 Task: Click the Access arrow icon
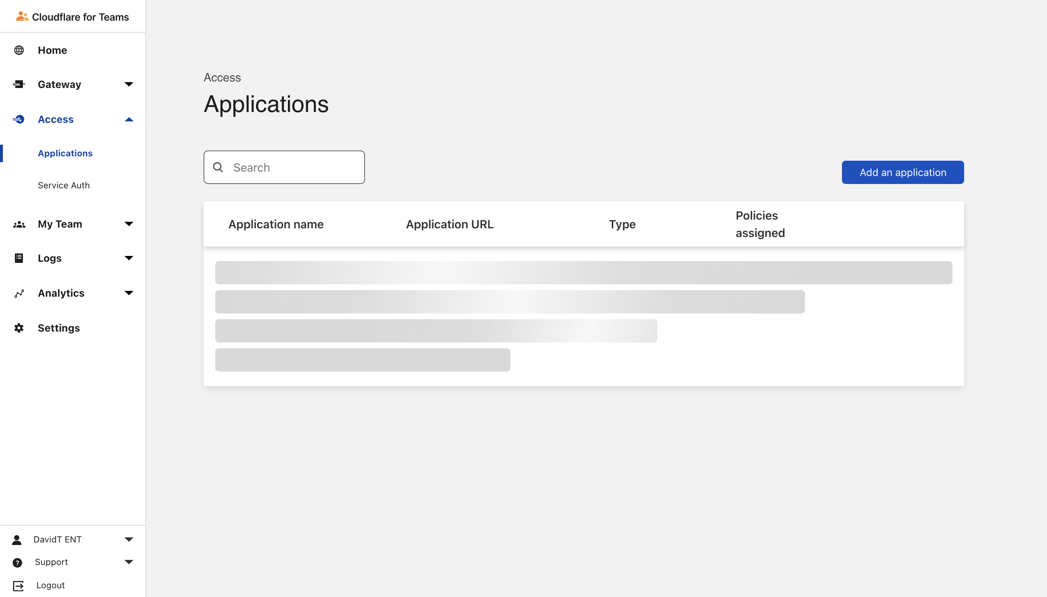point(129,119)
